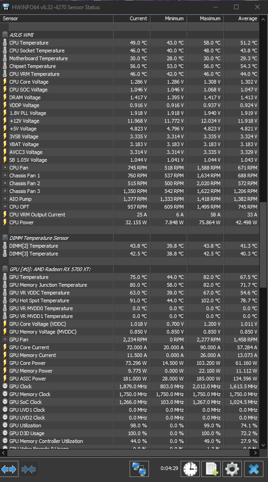Click the Minimum column header

[x=169, y=18]
